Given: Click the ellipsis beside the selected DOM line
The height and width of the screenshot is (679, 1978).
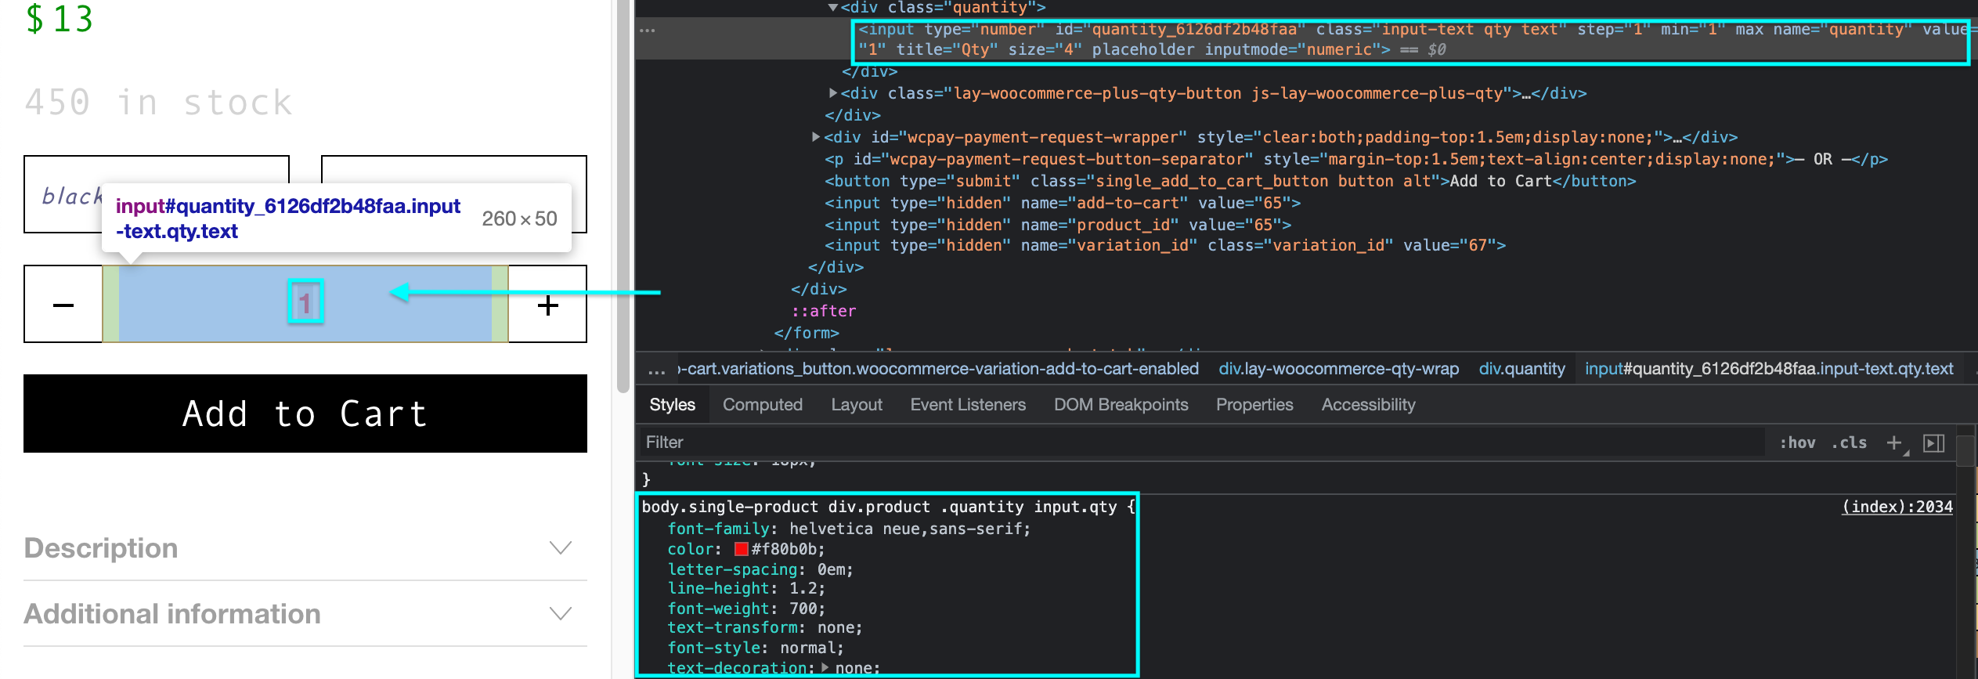Looking at the screenshot, I should pyautogui.click(x=647, y=31).
